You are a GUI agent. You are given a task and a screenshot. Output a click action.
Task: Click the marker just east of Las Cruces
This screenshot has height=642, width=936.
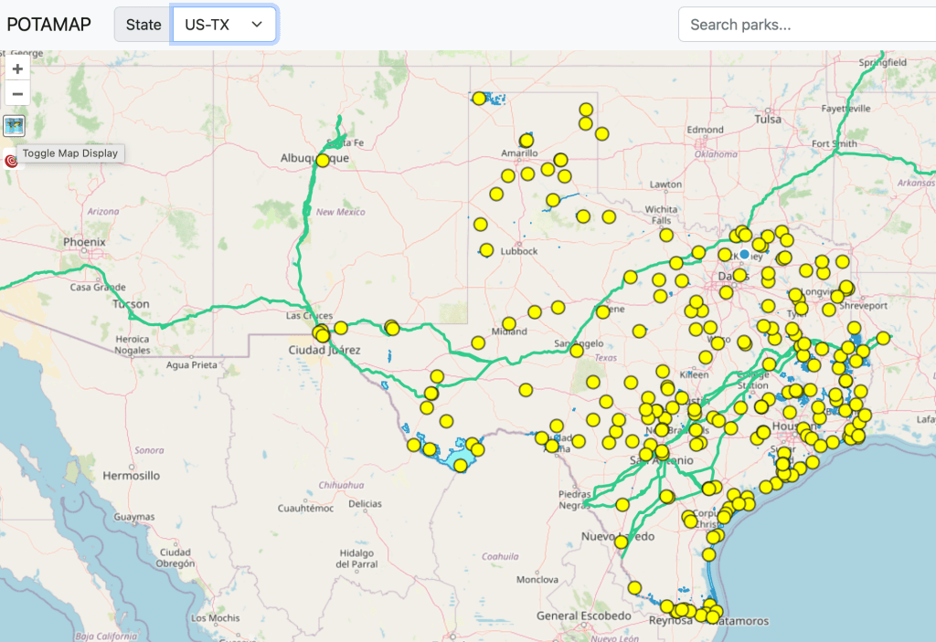coord(341,328)
